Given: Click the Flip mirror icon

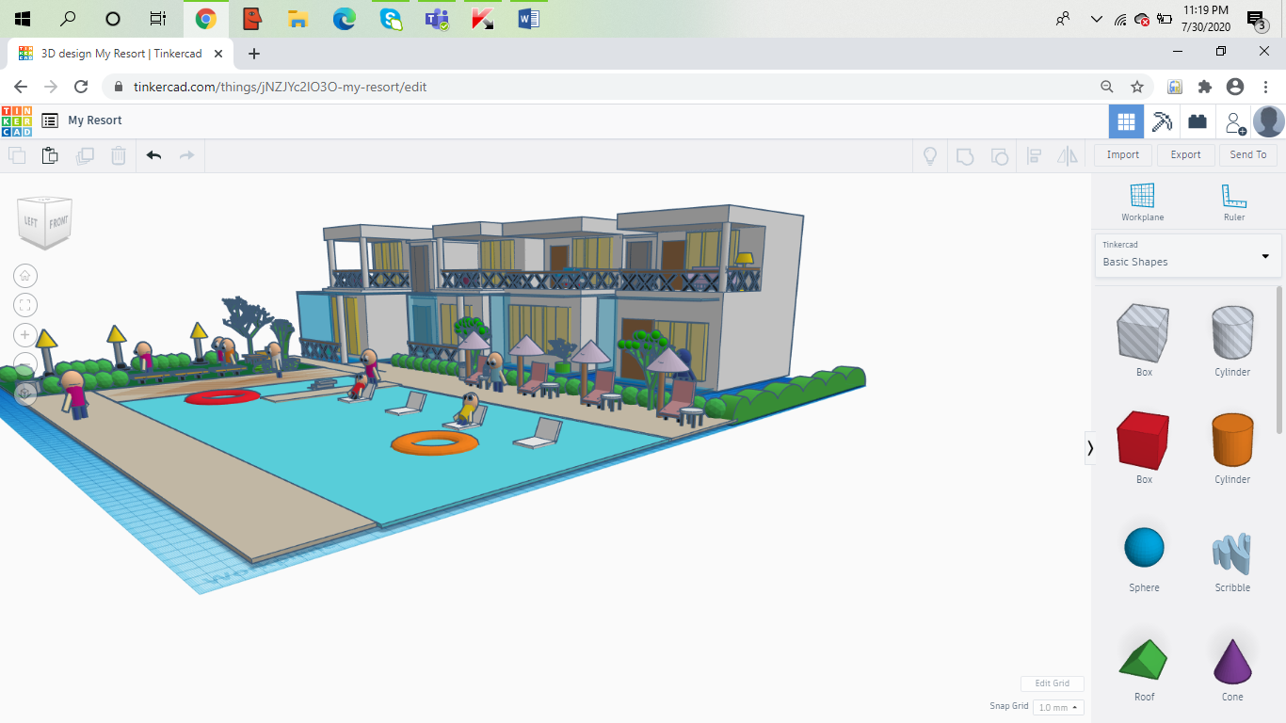Looking at the screenshot, I should point(1068,156).
